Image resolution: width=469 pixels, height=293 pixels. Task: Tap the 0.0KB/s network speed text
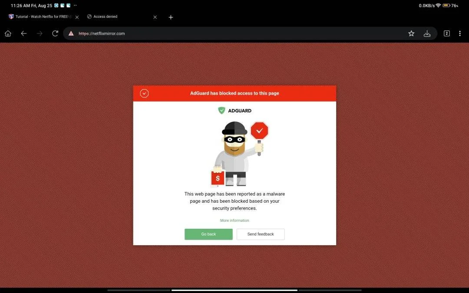426,5
